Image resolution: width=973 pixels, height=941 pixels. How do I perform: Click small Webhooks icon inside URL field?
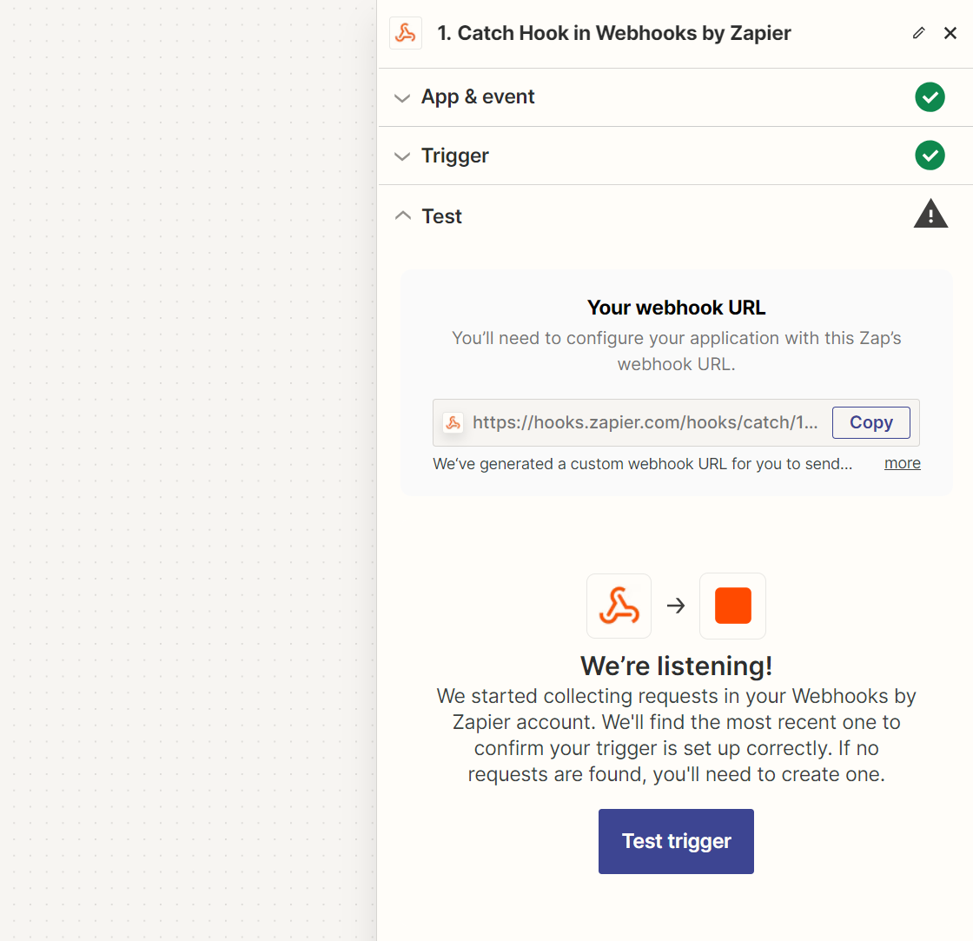453,423
